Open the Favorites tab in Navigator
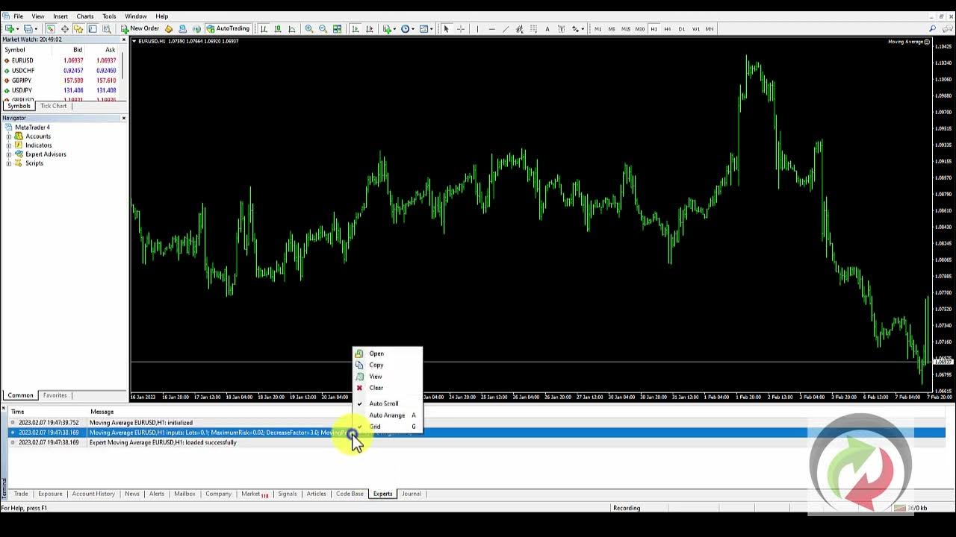Viewport: 956px width, 537px height. coord(55,395)
